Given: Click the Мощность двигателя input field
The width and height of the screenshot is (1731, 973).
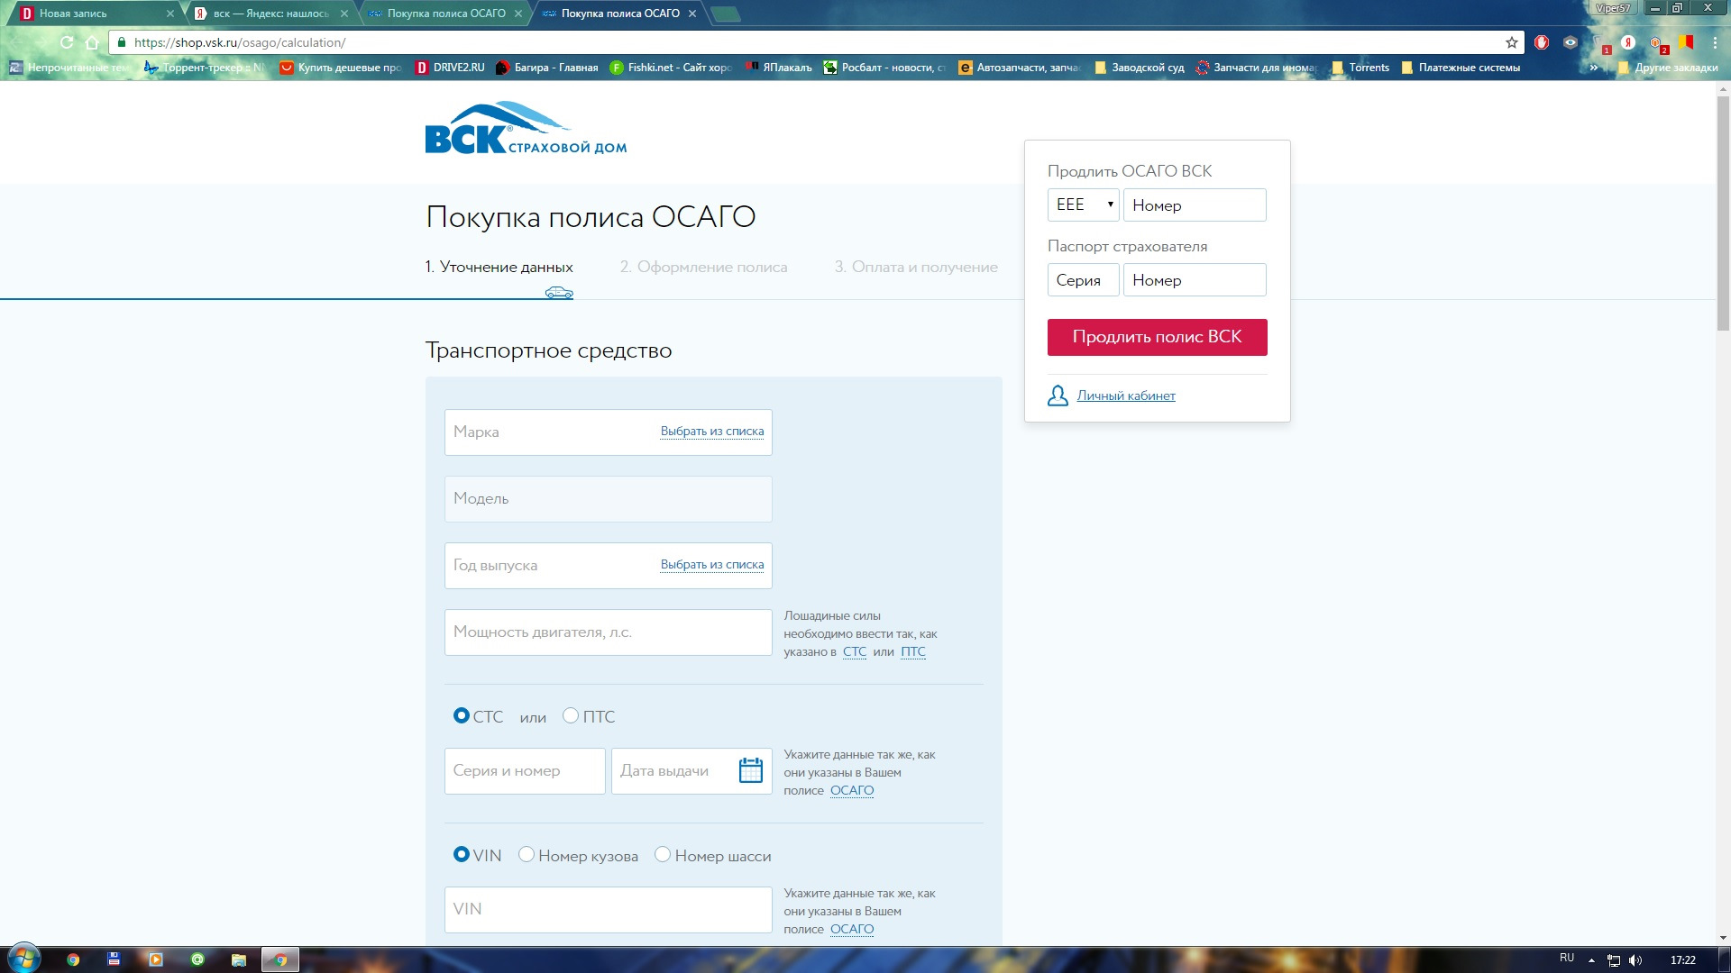Looking at the screenshot, I should [608, 632].
